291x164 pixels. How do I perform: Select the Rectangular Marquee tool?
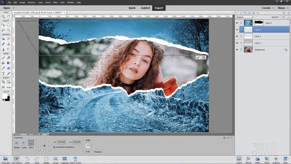click(x=9, y=25)
